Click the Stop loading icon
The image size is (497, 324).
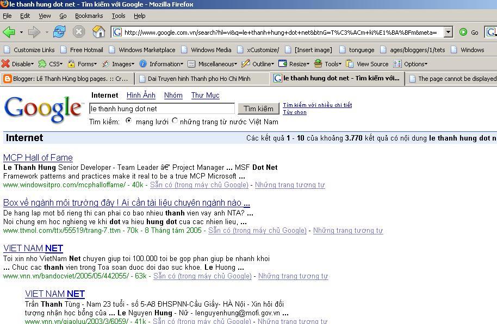tap(79, 31)
